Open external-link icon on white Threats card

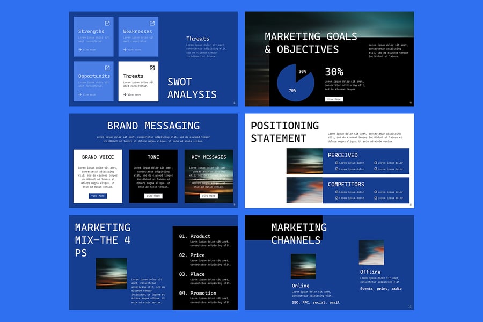(152, 68)
